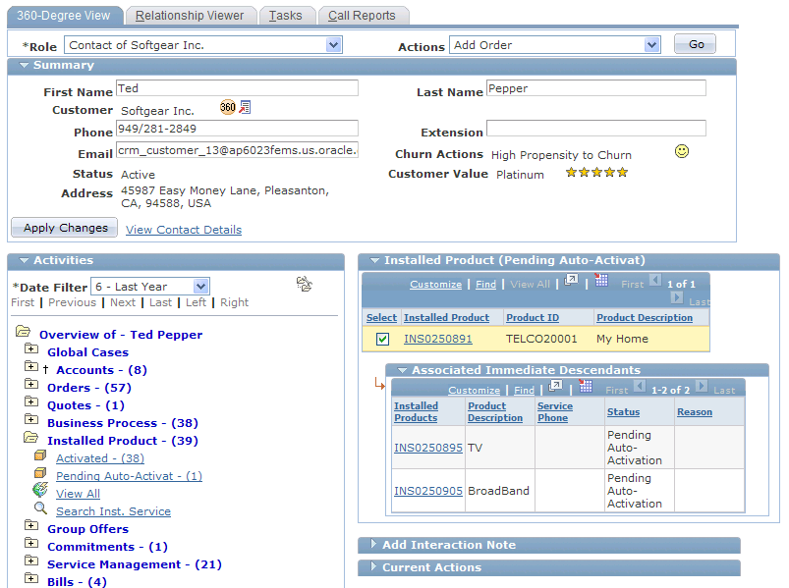Image resolution: width=789 pixels, height=588 pixels.
Task: Collapse the Installed Product section header
Action: point(374,260)
